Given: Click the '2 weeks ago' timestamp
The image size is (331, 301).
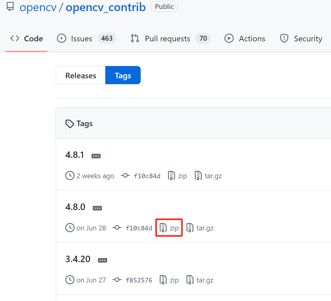Looking at the screenshot, I should (x=95, y=176).
